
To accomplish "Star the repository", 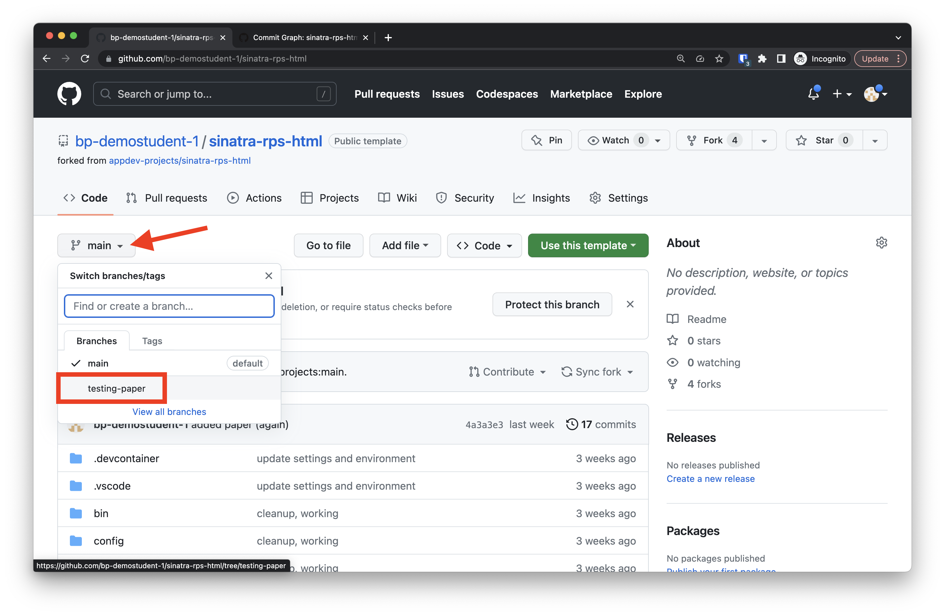I will [824, 140].
